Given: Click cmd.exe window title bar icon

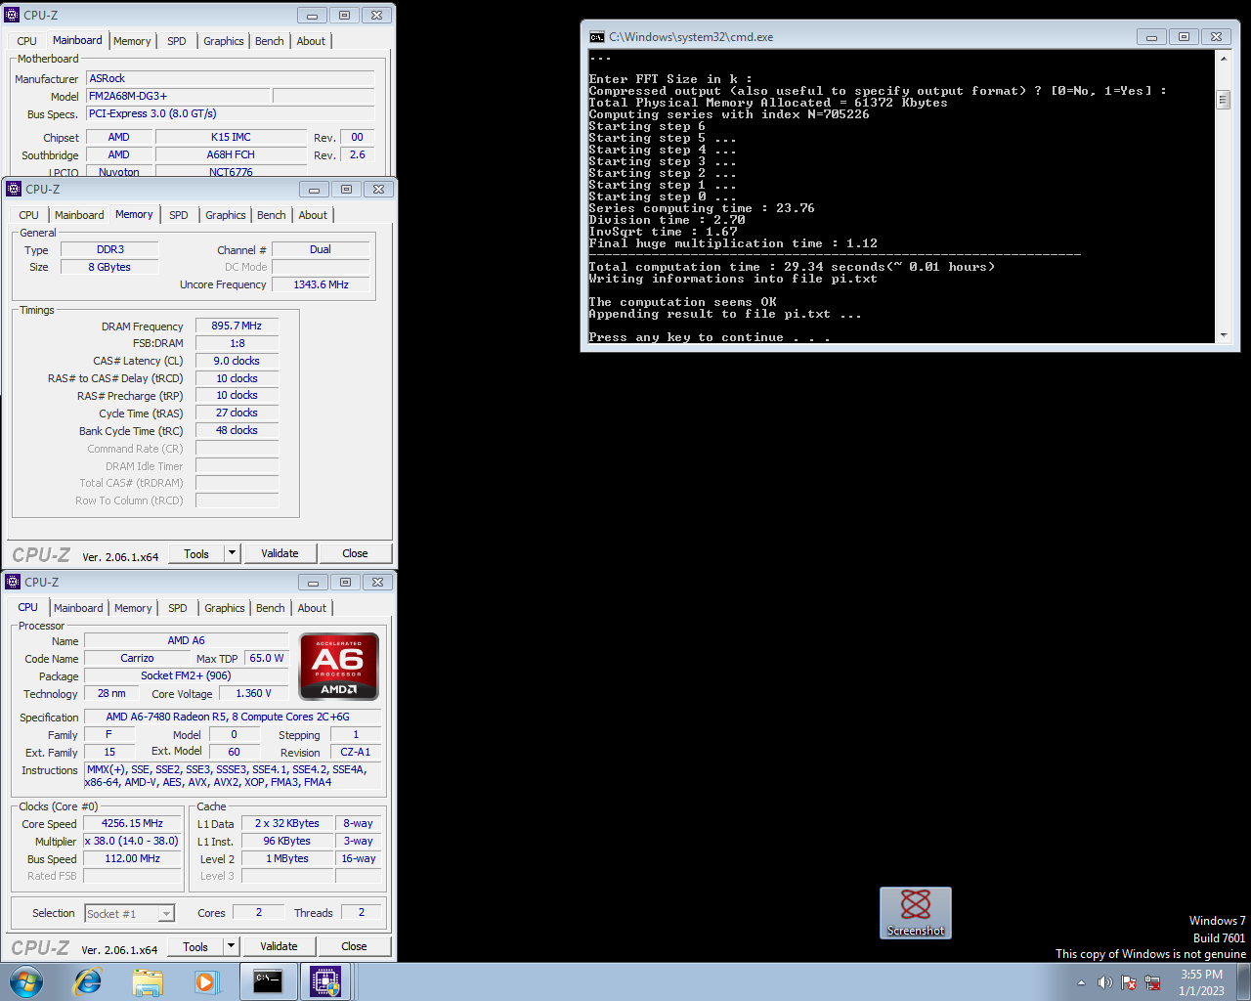Looking at the screenshot, I should 596,37.
